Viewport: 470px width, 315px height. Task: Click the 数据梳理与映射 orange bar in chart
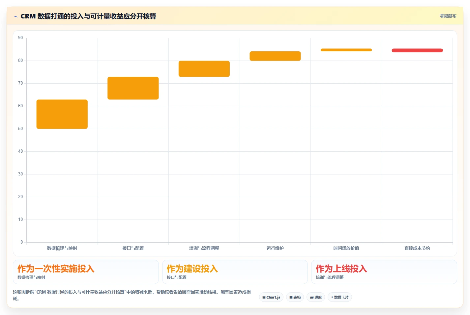62,114
